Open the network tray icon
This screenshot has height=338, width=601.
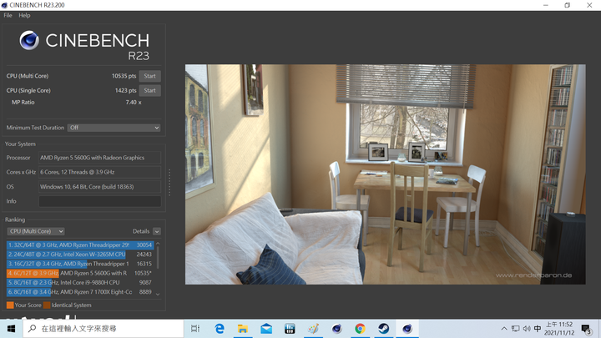(516, 329)
